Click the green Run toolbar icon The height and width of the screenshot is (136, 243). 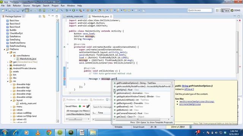tap(74, 10)
